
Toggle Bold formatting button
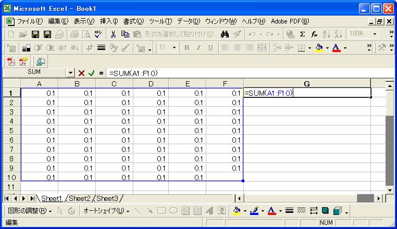point(187,47)
